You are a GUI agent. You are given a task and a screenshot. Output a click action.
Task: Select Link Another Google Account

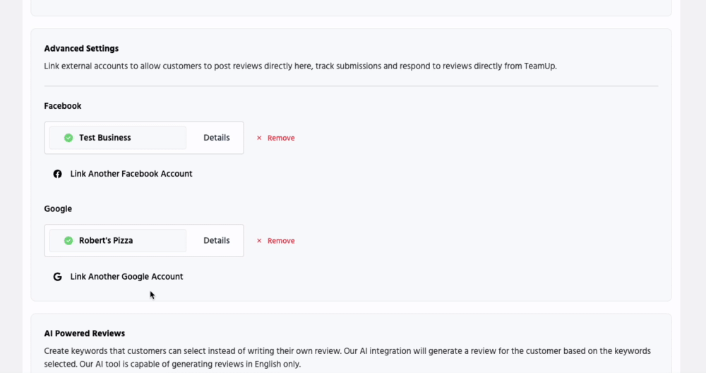pos(126,277)
